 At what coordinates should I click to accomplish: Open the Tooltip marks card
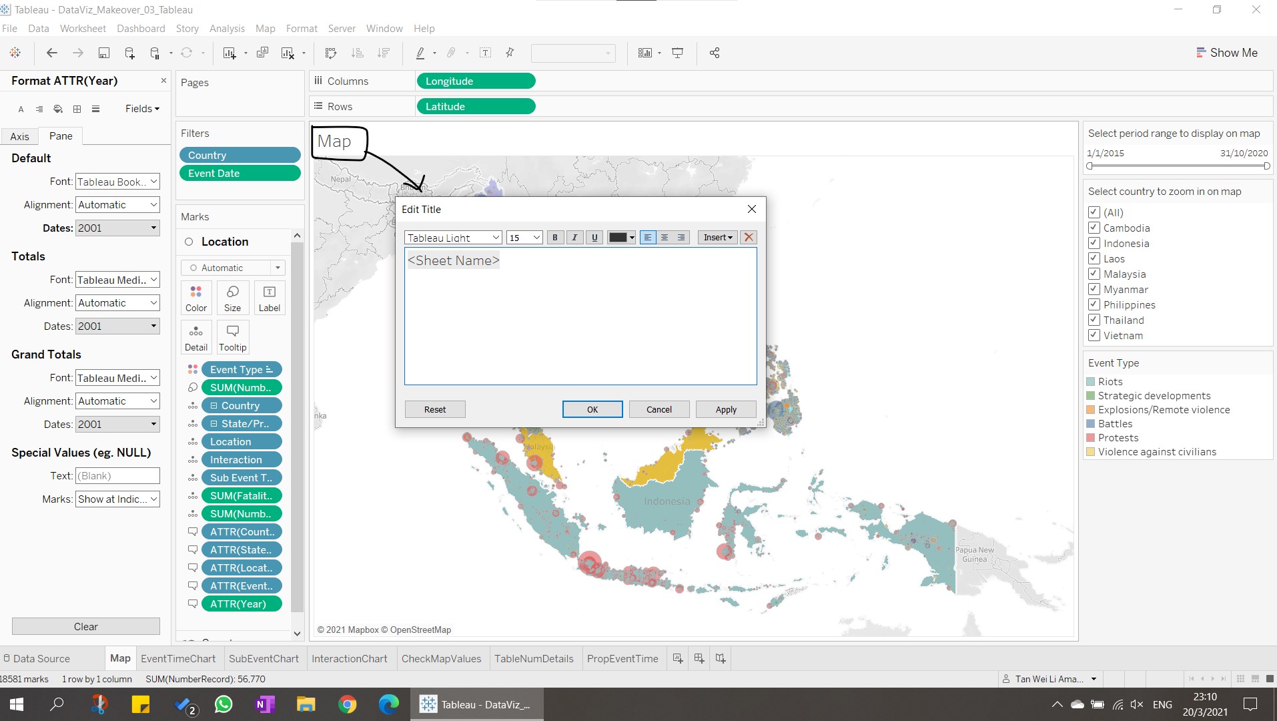pos(232,337)
